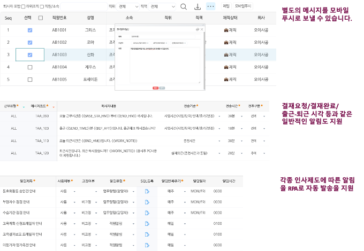Select the AB1003 employee number cell

tap(59, 54)
